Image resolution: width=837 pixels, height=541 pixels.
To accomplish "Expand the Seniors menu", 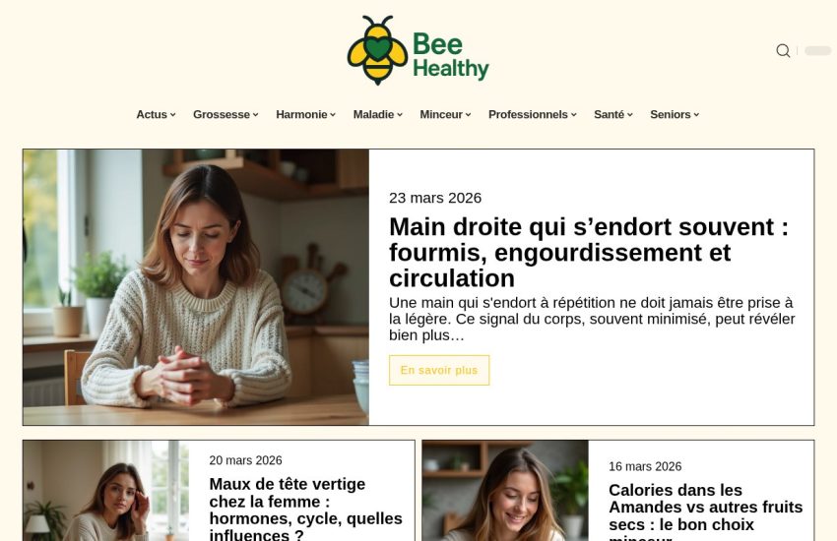I will (x=675, y=115).
